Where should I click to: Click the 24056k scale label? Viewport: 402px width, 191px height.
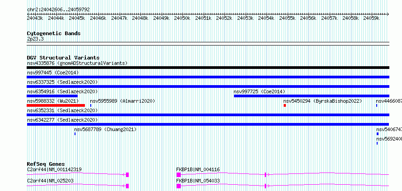308,18
